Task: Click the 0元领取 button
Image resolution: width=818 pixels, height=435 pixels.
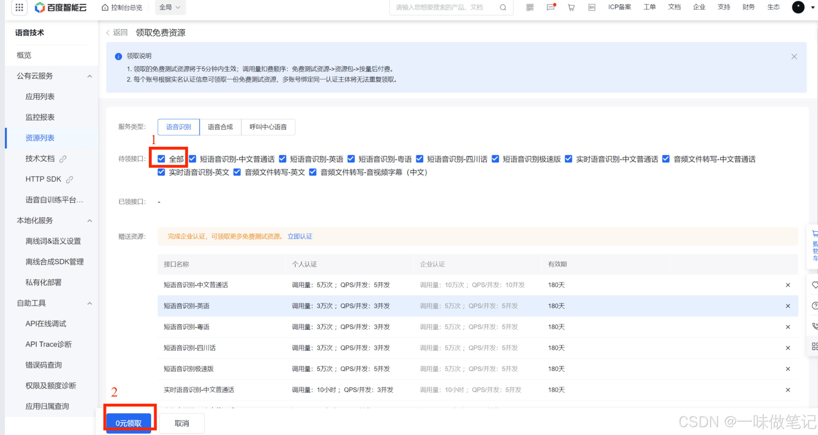Action: click(x=129, y=423)
